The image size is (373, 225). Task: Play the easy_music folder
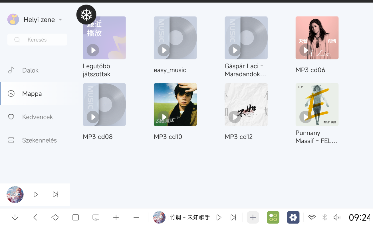[164, 50]
